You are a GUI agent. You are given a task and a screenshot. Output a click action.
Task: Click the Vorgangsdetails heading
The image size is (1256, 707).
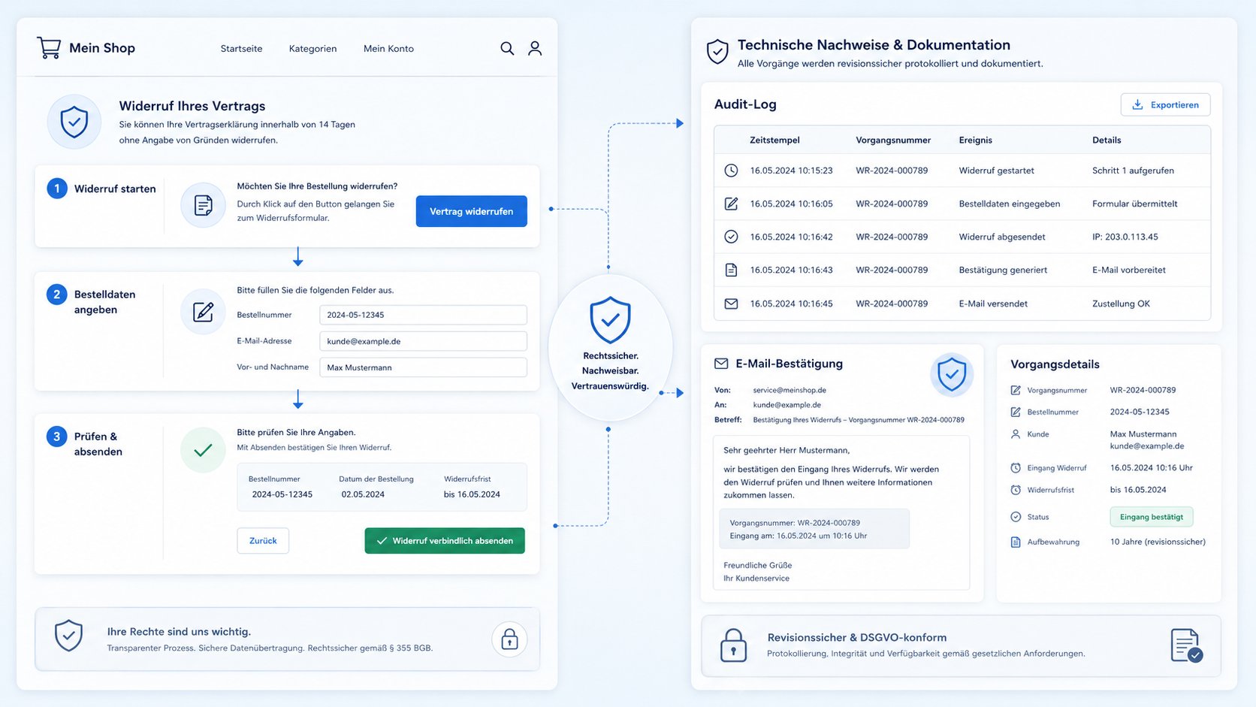[x=1055, y=364]
